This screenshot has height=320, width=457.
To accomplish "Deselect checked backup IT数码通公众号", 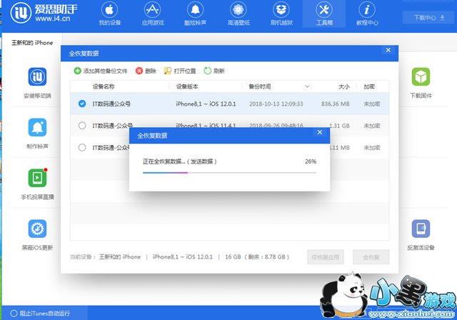I will pos(82,104).
